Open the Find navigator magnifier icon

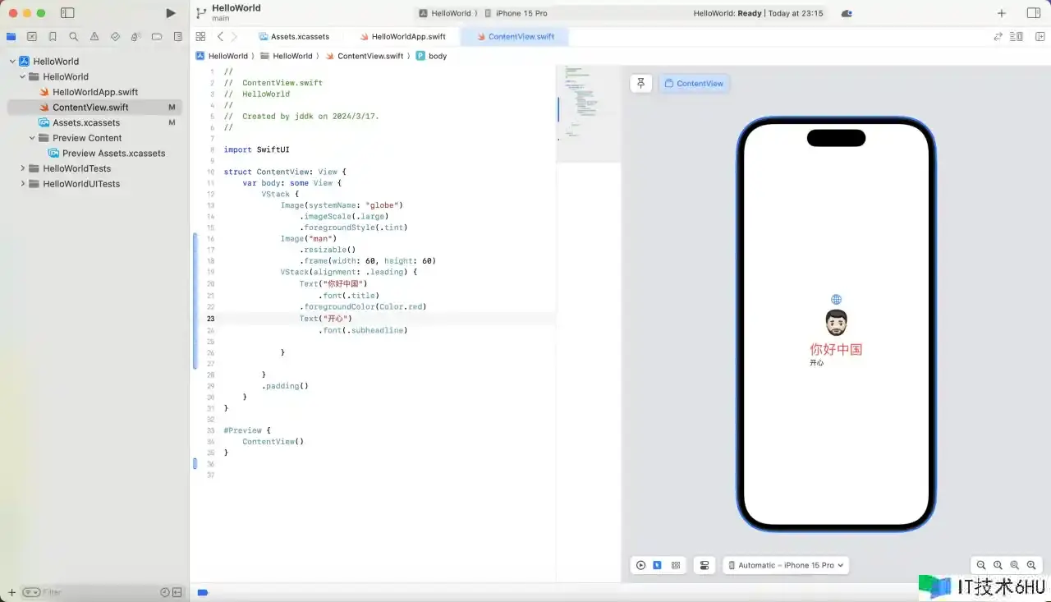(x=74, y=37)
